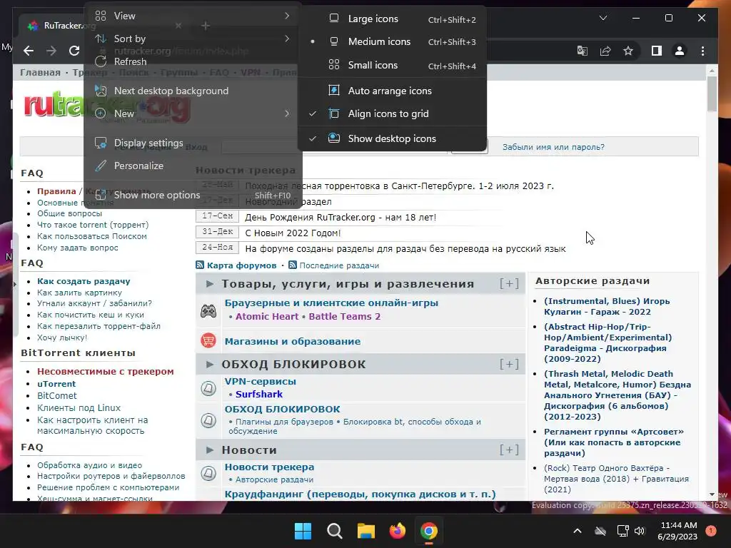Screen dimensions: 731x548
Task: Open the New submenu
Action: (193, 113)
